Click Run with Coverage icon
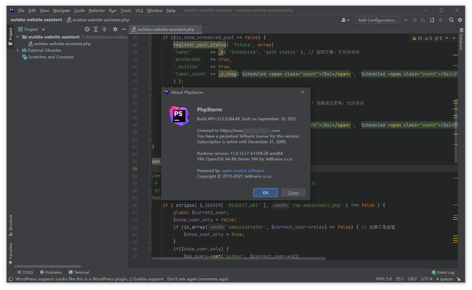Image resolution: width=472 pixels, height=290 pixels. point(423,20)
